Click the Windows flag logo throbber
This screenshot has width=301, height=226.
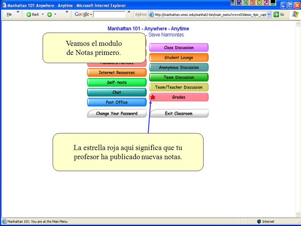[x=295, y=14]
